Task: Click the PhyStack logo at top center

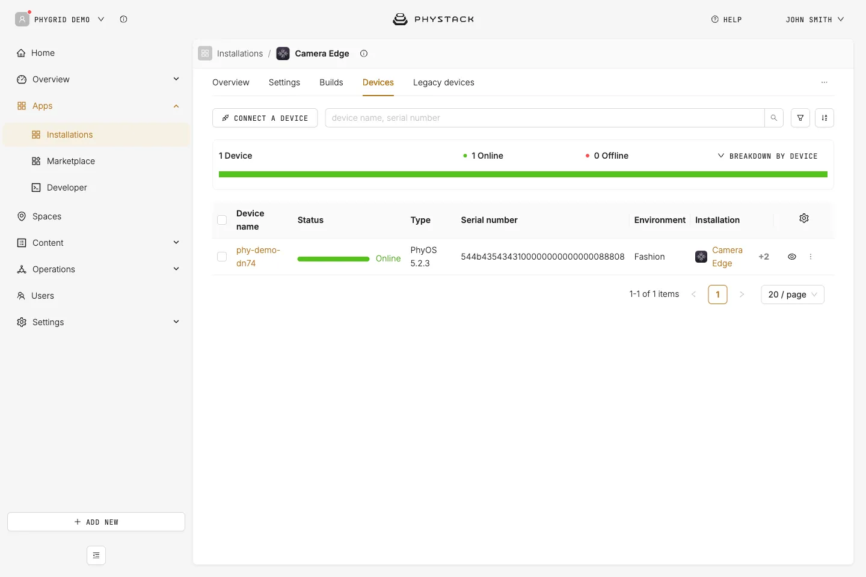Action: tap(433, 19)
